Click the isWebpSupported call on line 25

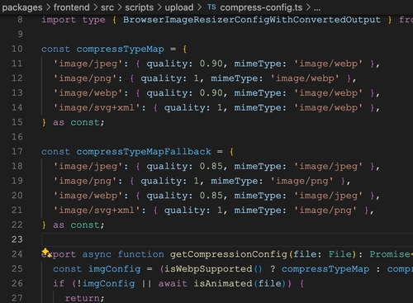point(208,268)
